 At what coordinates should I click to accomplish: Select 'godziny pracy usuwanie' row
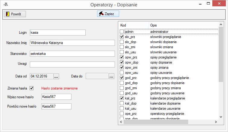point(167,93)
